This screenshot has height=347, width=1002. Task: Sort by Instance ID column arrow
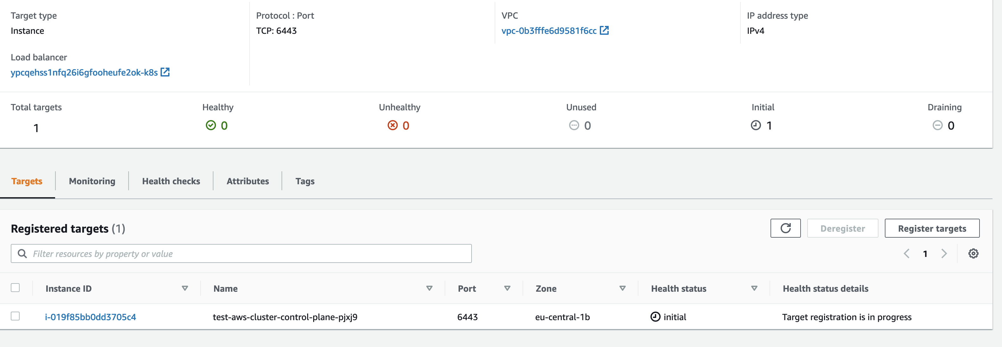point(185,289)
